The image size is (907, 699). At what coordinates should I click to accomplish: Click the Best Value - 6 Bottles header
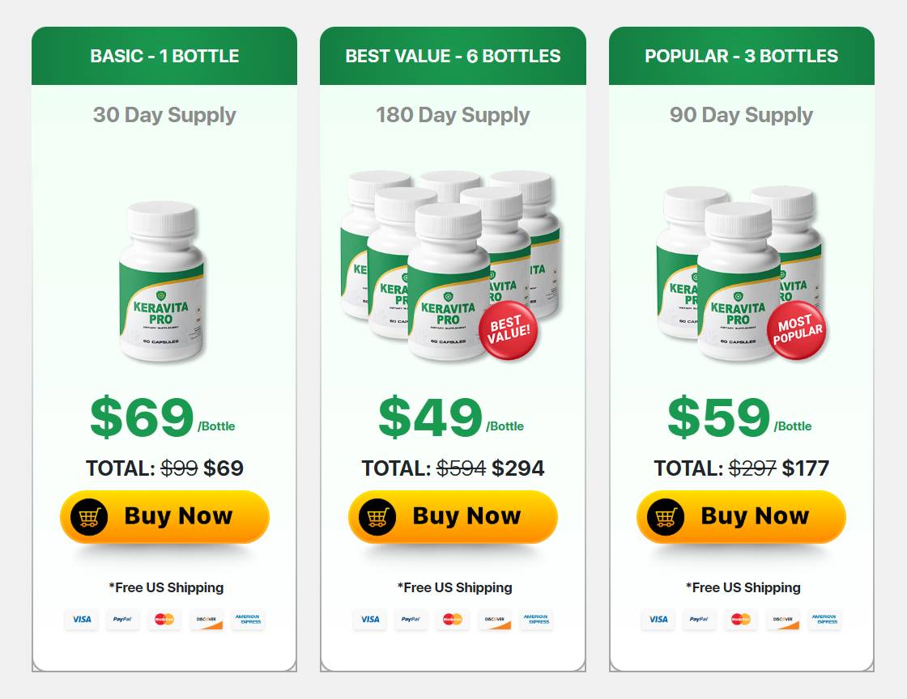[x=453, y=56]
